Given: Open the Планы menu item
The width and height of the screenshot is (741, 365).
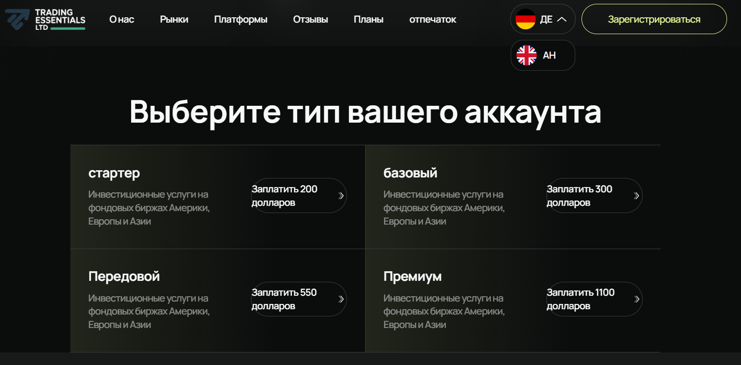Looking at the screenshot, I should 369,19.
